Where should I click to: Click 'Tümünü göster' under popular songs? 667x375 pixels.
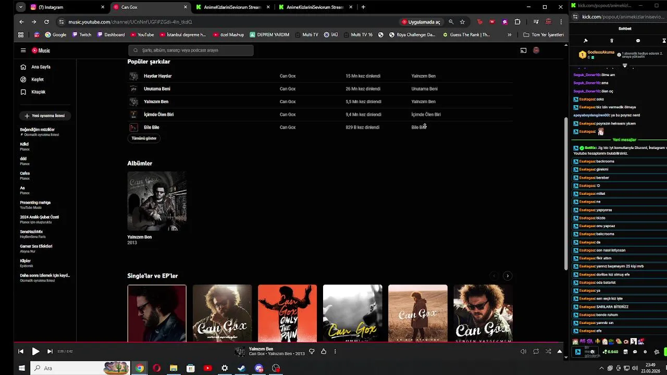click(x=144, y=139)
